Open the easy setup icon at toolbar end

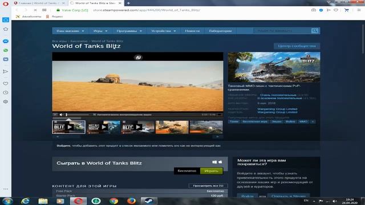click(359, 10)
